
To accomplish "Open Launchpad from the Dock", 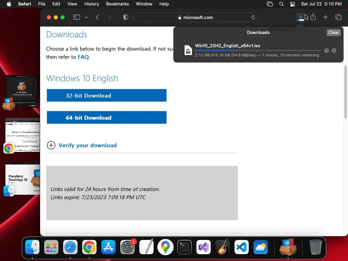I will coord(51,247).
